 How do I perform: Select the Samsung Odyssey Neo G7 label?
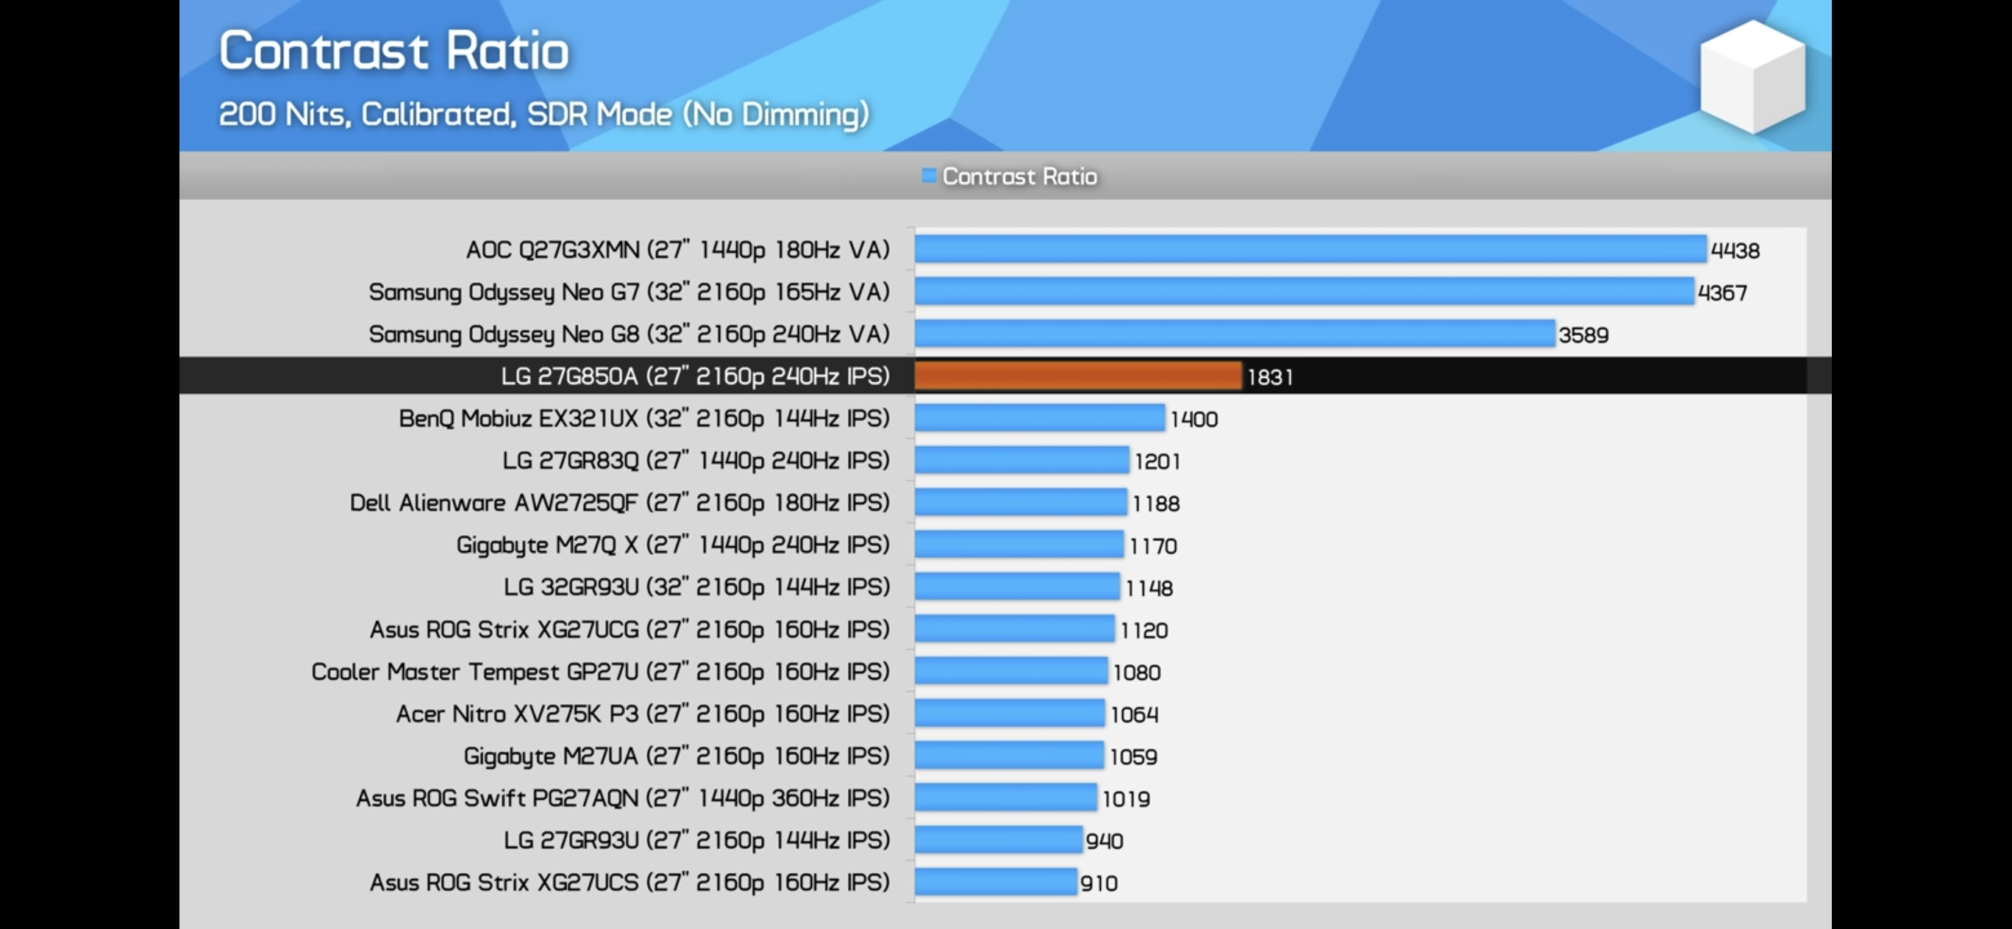(629, 292)
